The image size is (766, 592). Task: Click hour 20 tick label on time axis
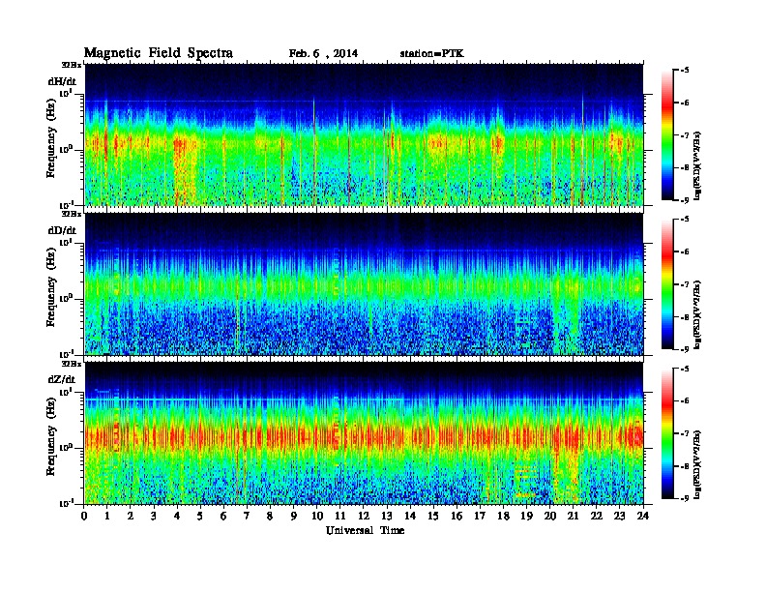550,516
